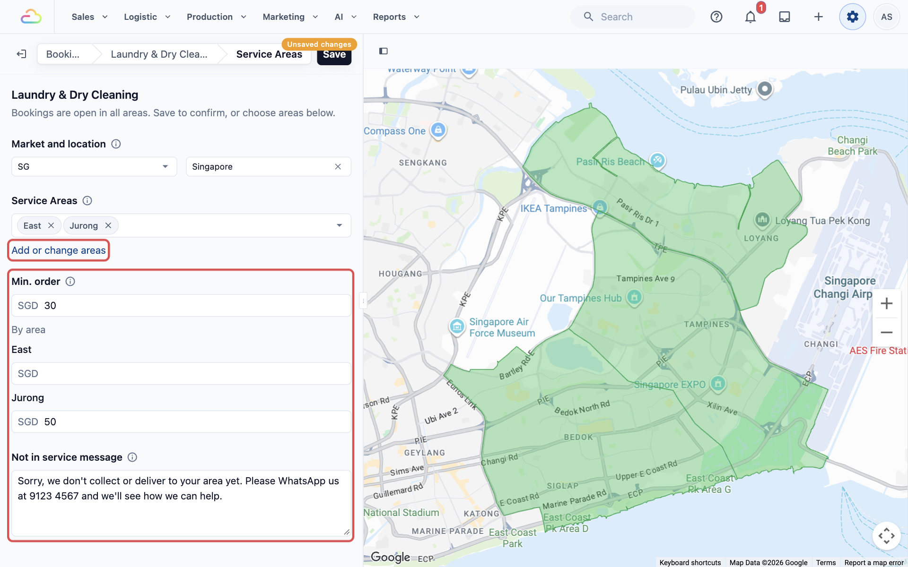Image resolution: width=908 pixels, height=567 pixels.
Task: Remove the East area chip
Action: click(x=51, y=225)
